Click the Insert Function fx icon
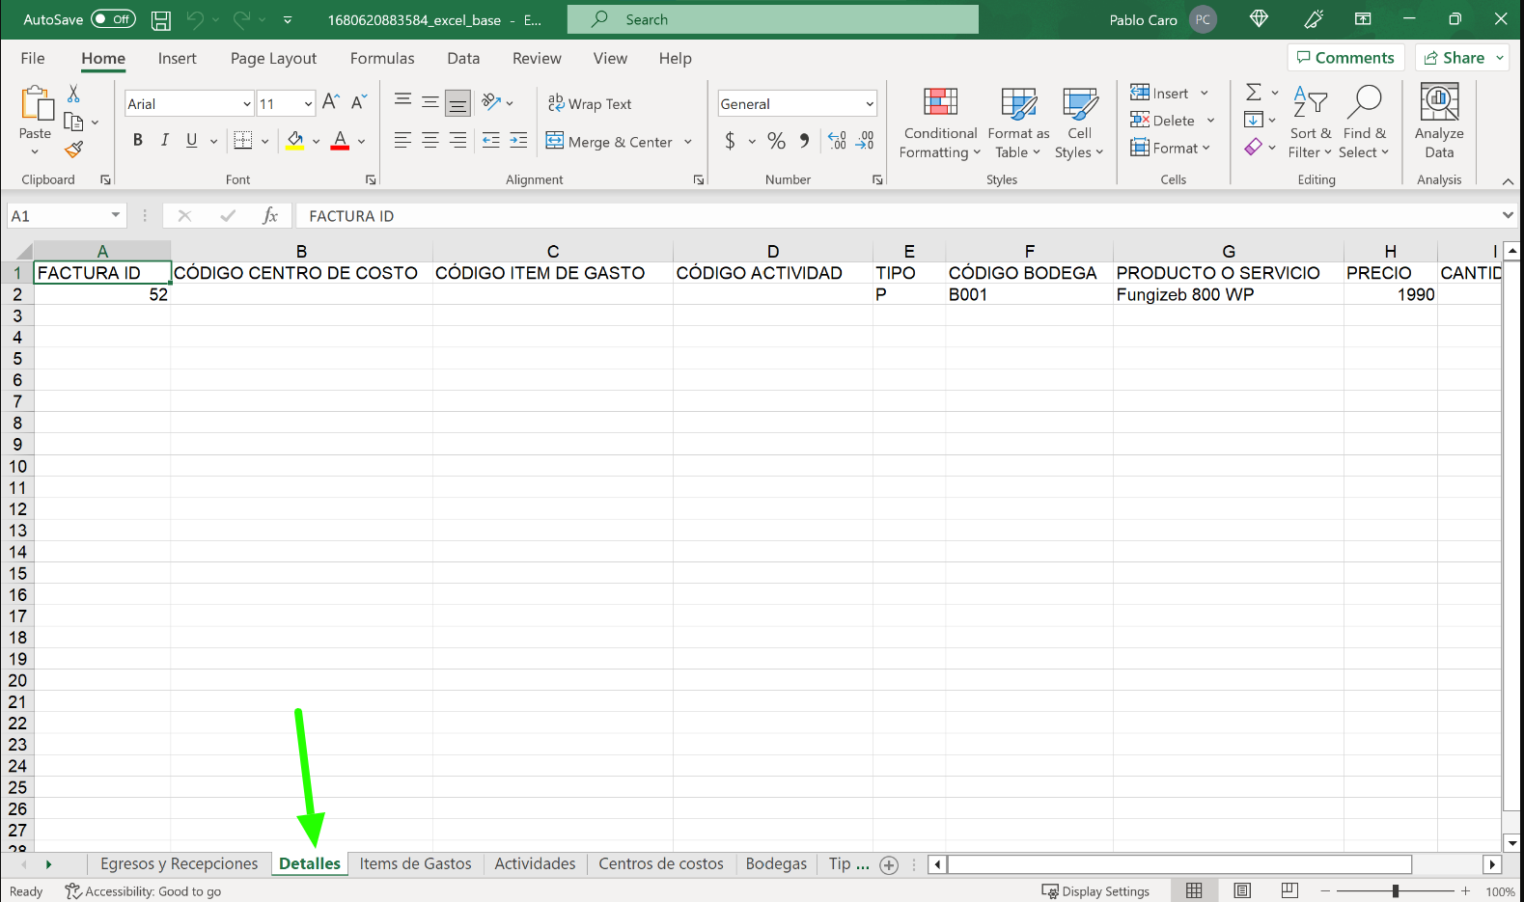1524x902 pixels. (x=270, y=216)
